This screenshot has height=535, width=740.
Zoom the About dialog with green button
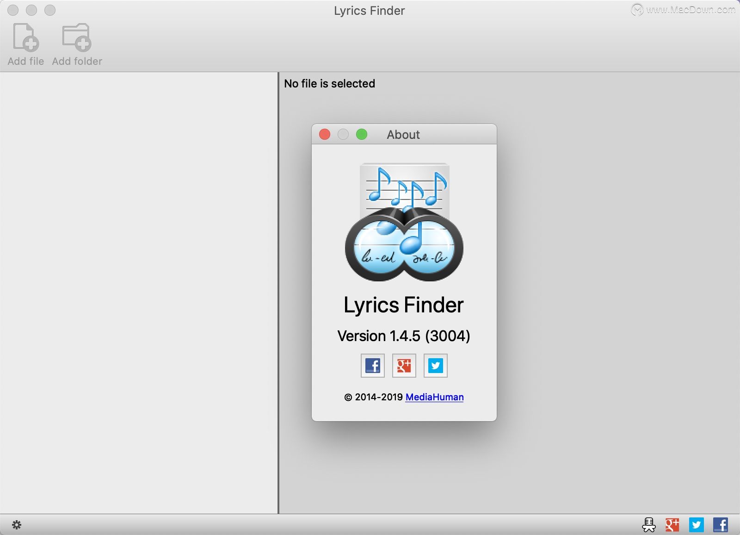[x=362, y=134]
